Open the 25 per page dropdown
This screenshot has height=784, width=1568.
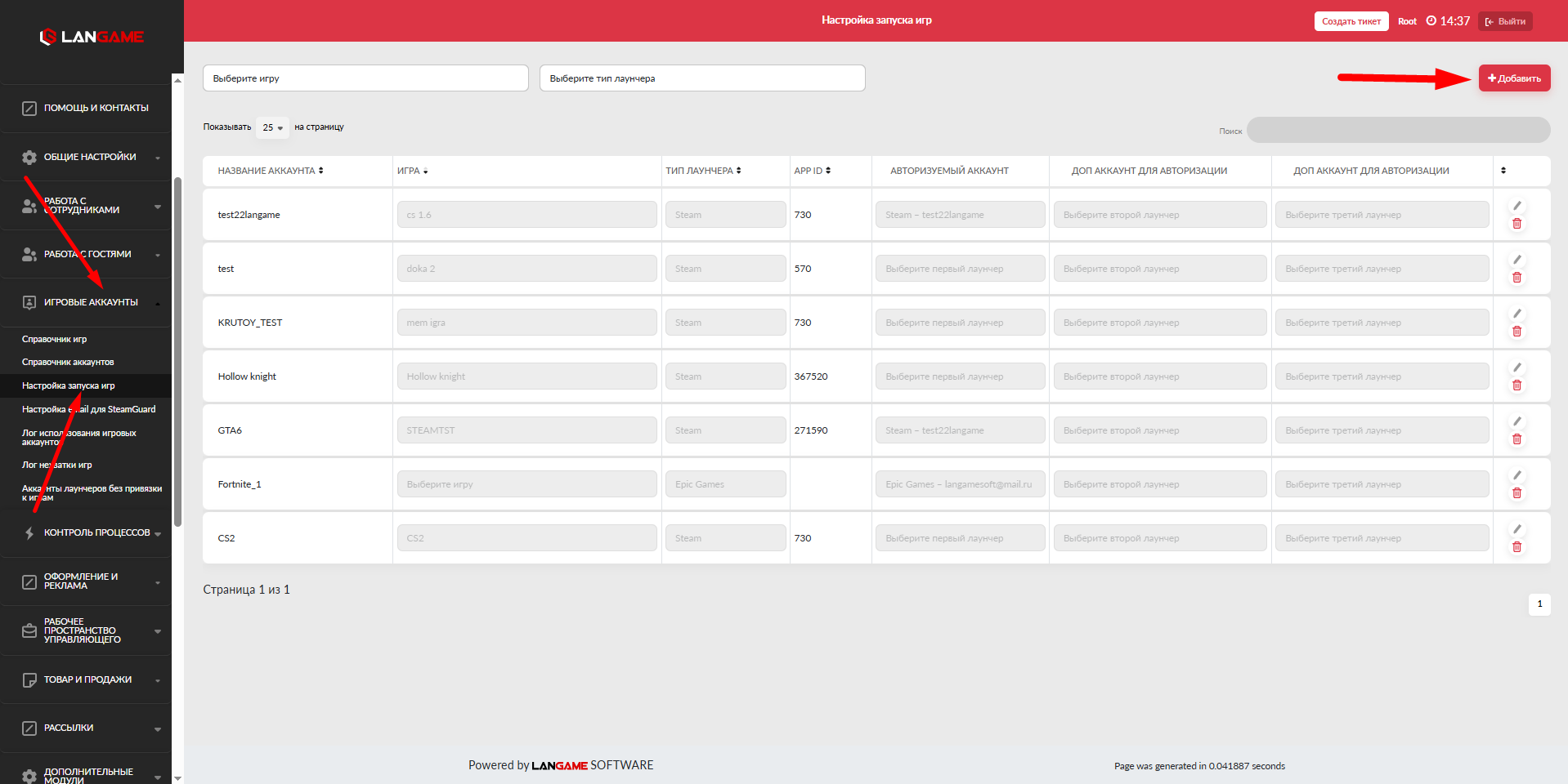[272, 127]
